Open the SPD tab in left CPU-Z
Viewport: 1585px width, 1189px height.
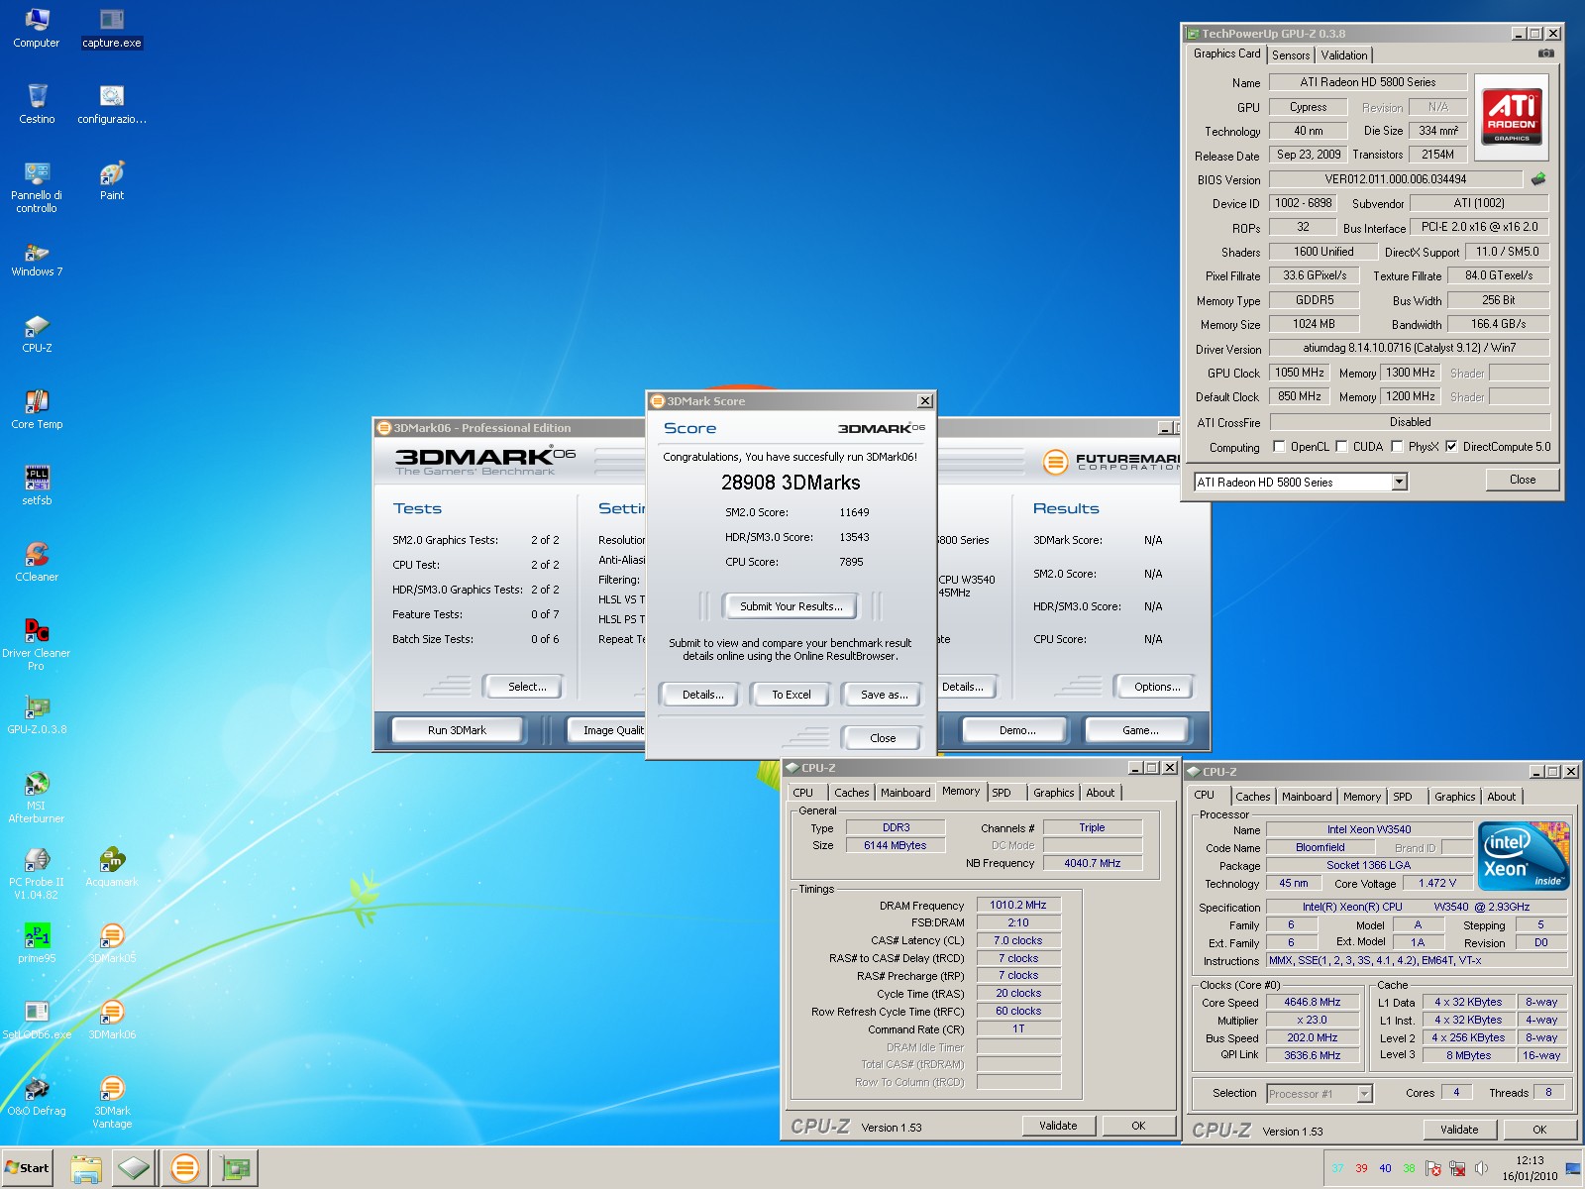click(x=1002, y=793)
